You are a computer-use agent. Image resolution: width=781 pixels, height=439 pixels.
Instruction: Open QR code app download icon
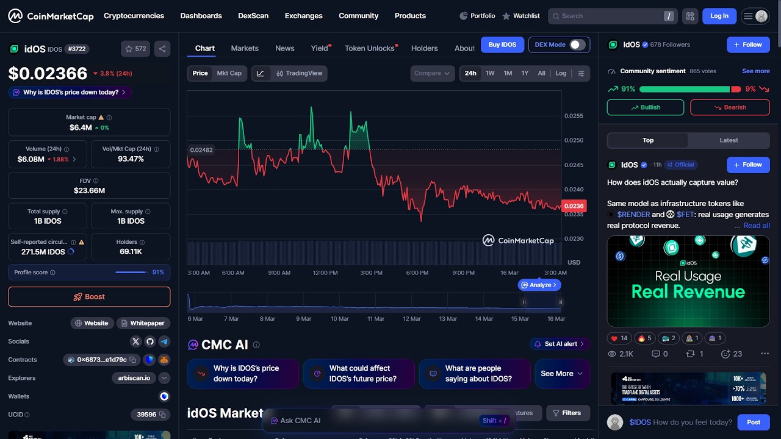(x=690, y=16)
